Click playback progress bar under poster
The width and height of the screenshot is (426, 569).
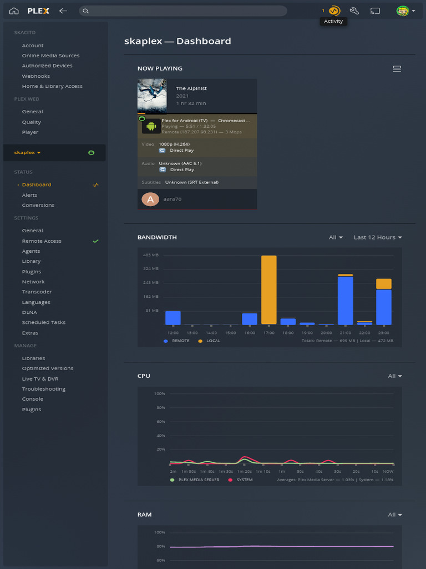click(197, 113)
